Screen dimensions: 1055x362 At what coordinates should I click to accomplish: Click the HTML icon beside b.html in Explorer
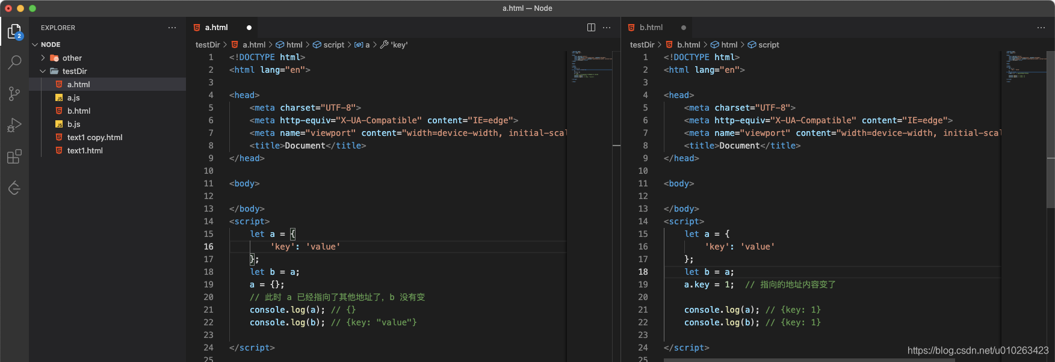point(59,111)
